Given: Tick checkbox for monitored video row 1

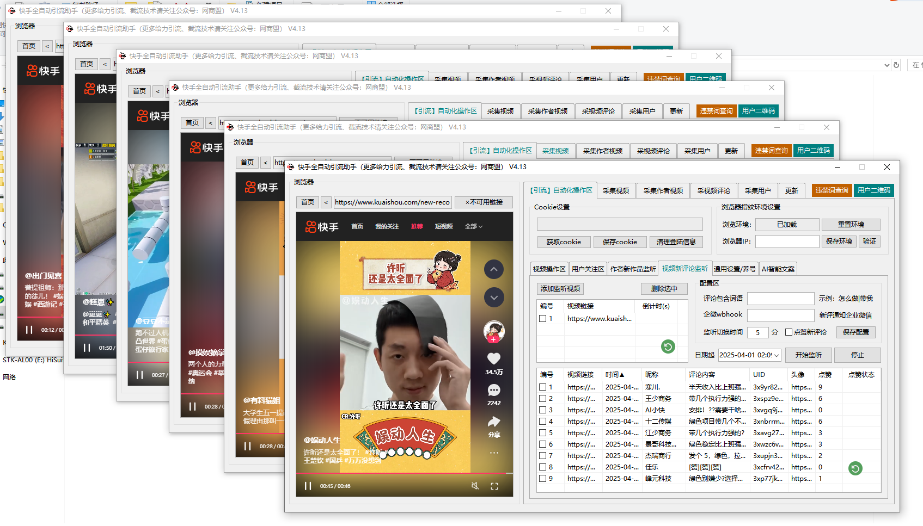Looking at the screenshot, I should (542, 319).
